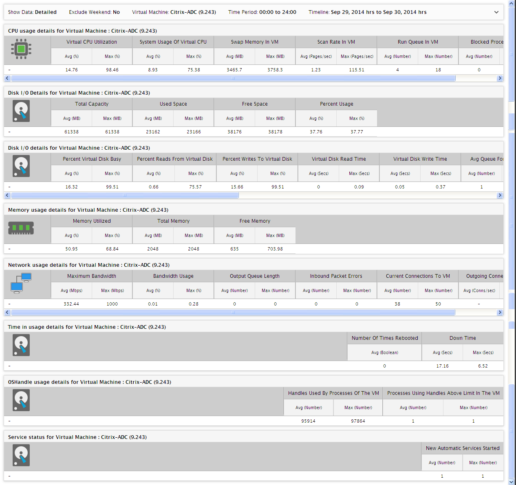The height and width of the screenshot is (485, 516).
Task: Click the Percent Virtual Disk Busy header
Action: 92,159
